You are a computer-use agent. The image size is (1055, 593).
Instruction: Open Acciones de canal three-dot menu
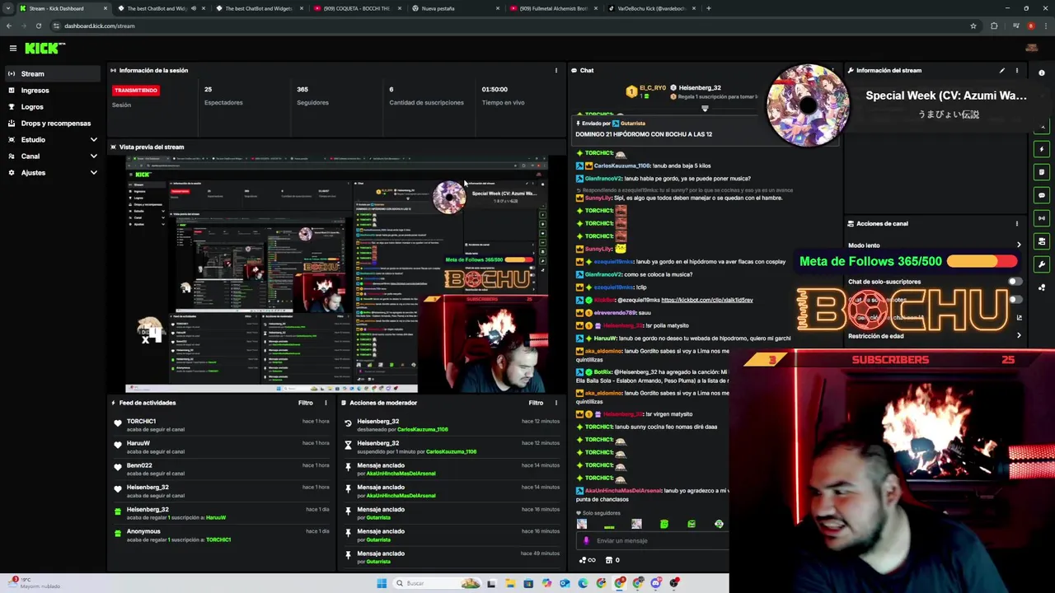pos(1017,223)
